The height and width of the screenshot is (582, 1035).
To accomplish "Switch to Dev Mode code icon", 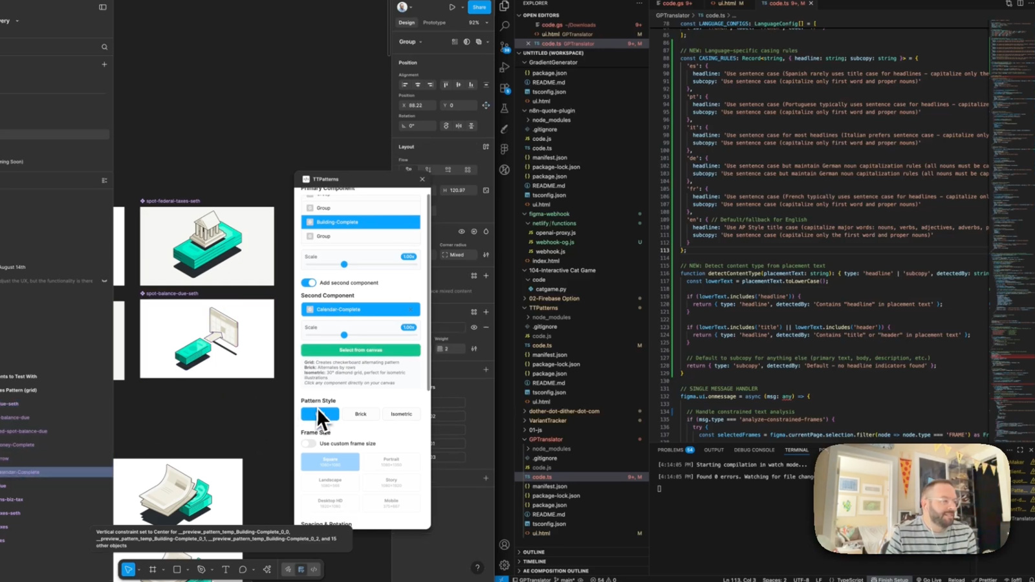I will pyautogui.click(x=314, y=569).
